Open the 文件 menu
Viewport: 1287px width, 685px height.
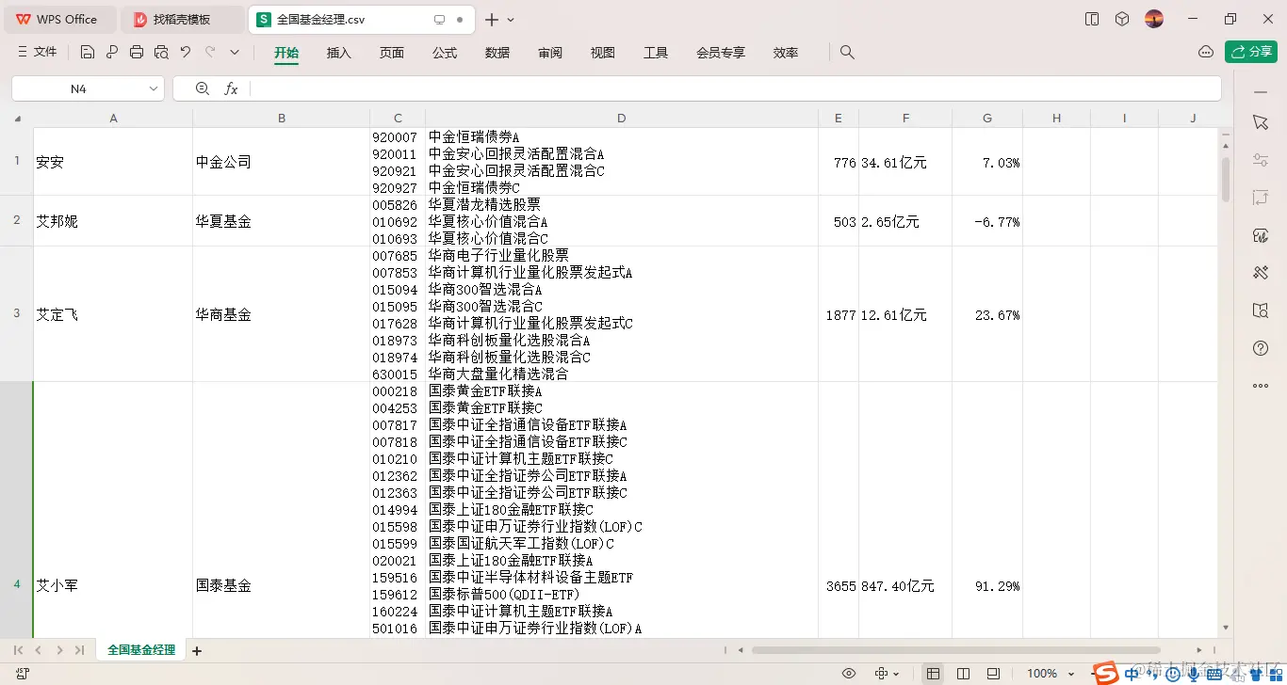[x=38, y=53]
